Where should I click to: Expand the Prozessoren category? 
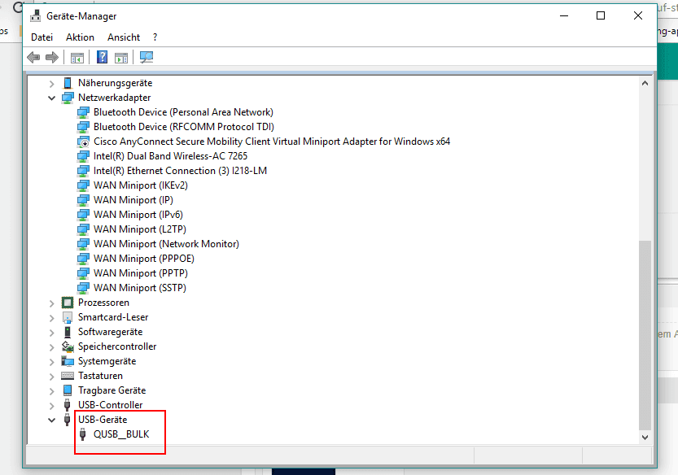point(52,303)
